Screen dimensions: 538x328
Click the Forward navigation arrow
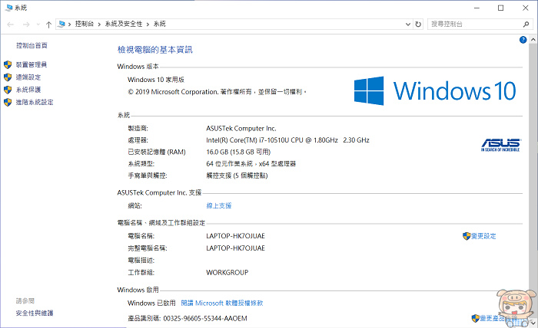(x=26, y=25)
